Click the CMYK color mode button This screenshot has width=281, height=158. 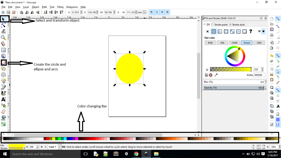(234, 43)
